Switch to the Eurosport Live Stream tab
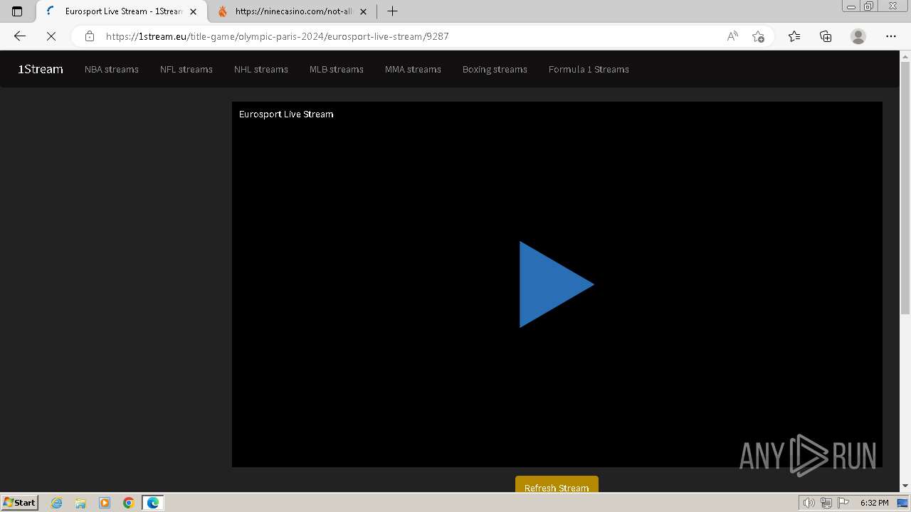This screenshot has width=911, height=512. [x=121, y=11]
